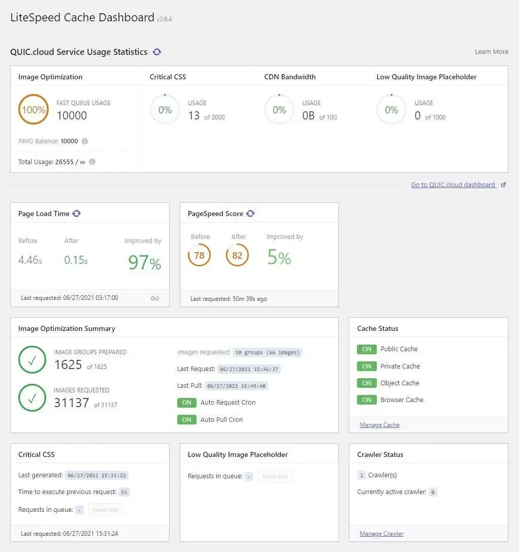Click the 100% Fast Queue usage gauge
The width and height of the screenshot is (519, 552).
pos(34,109)
